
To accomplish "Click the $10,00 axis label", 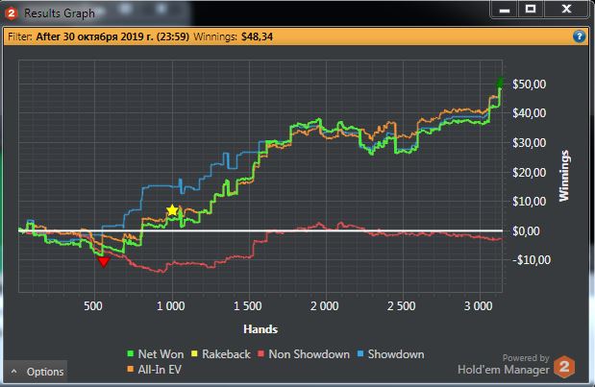I will 529,202.
